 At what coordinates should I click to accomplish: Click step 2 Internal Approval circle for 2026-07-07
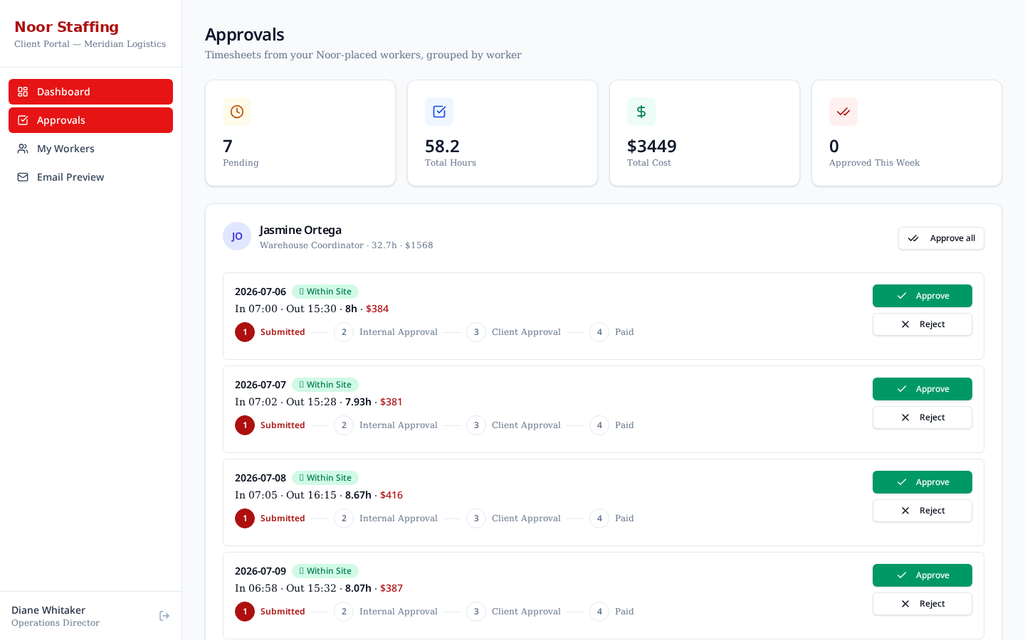pos(344,425)
